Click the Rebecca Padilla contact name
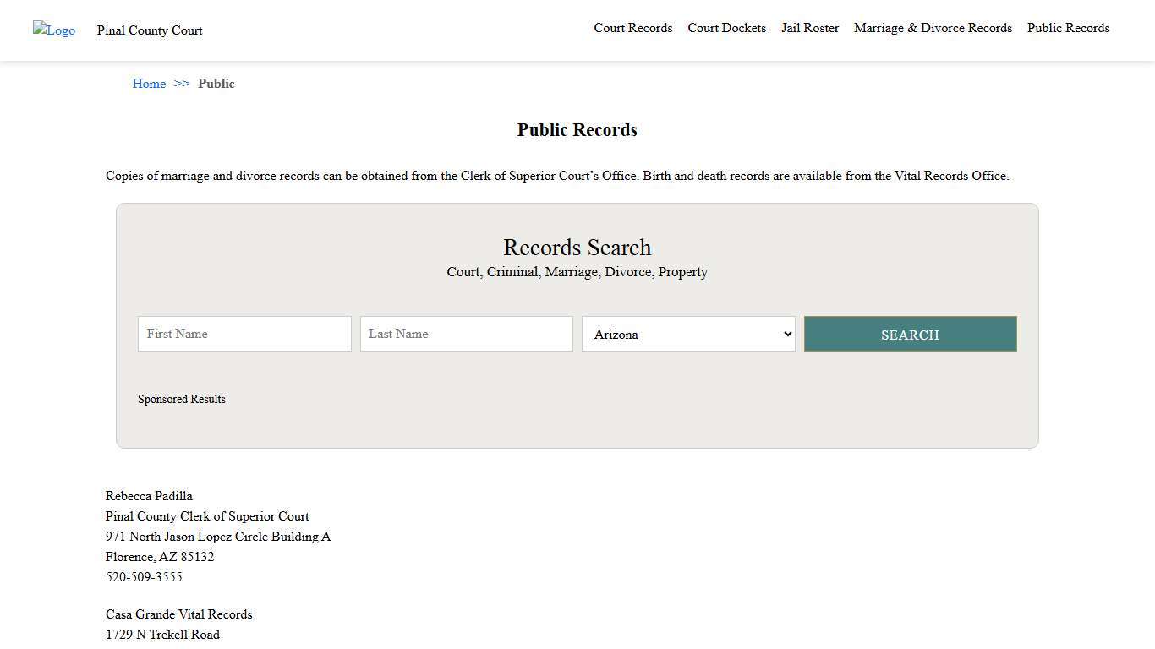The height and width of the screenshot is (649, 1155). (149, 496)
